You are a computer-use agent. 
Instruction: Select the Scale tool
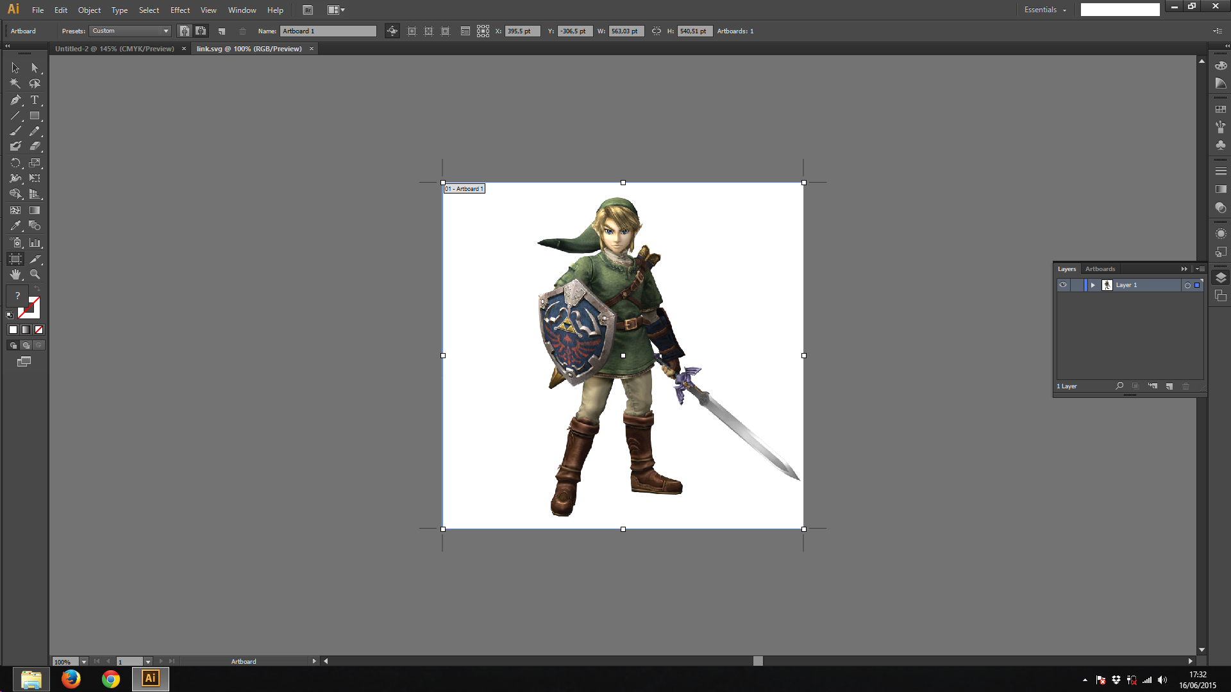coord(35,163)
